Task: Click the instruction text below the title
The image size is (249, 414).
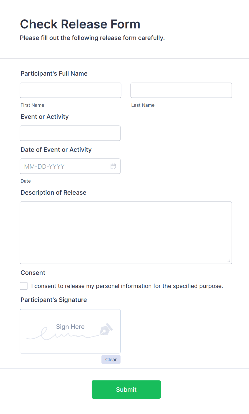Action: pos(92,38)
